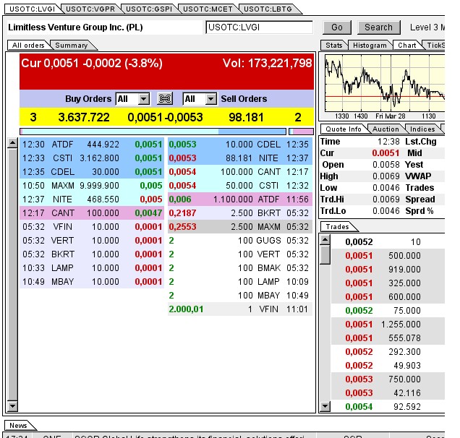Screen dimensions: 460x438
Task: Open the Summary tab
Action: coord(72,46)
